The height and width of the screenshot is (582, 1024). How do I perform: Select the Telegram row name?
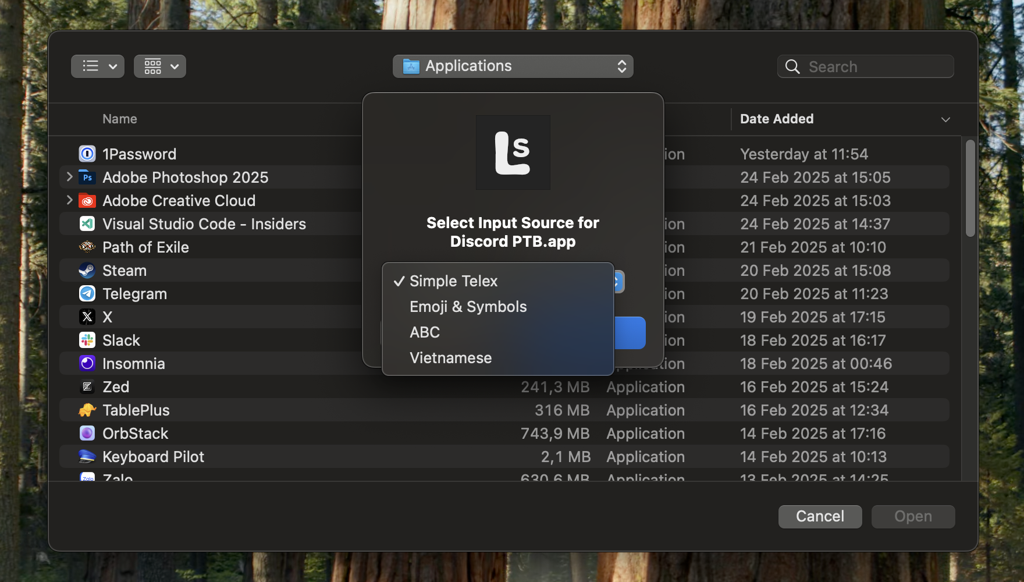[134, 294]
